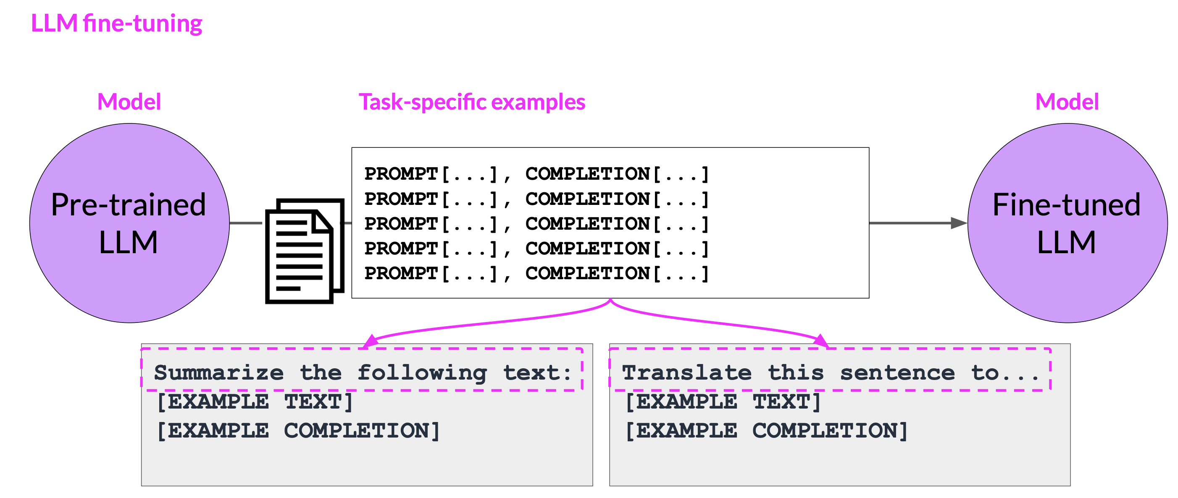
Task: Click the connector line leaving Pre-trained LLM
Action: [246, 223]
